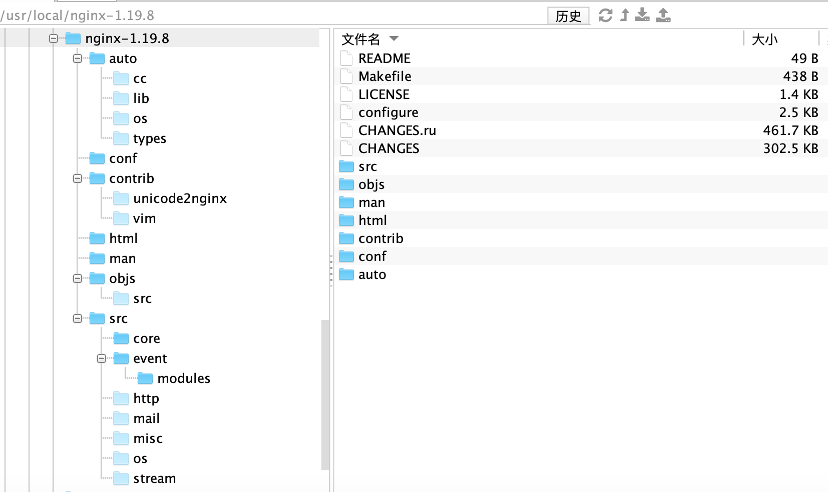
Task: Click the download icon in the toolbar
Action: pyautogui.click(x=642, y=15)
